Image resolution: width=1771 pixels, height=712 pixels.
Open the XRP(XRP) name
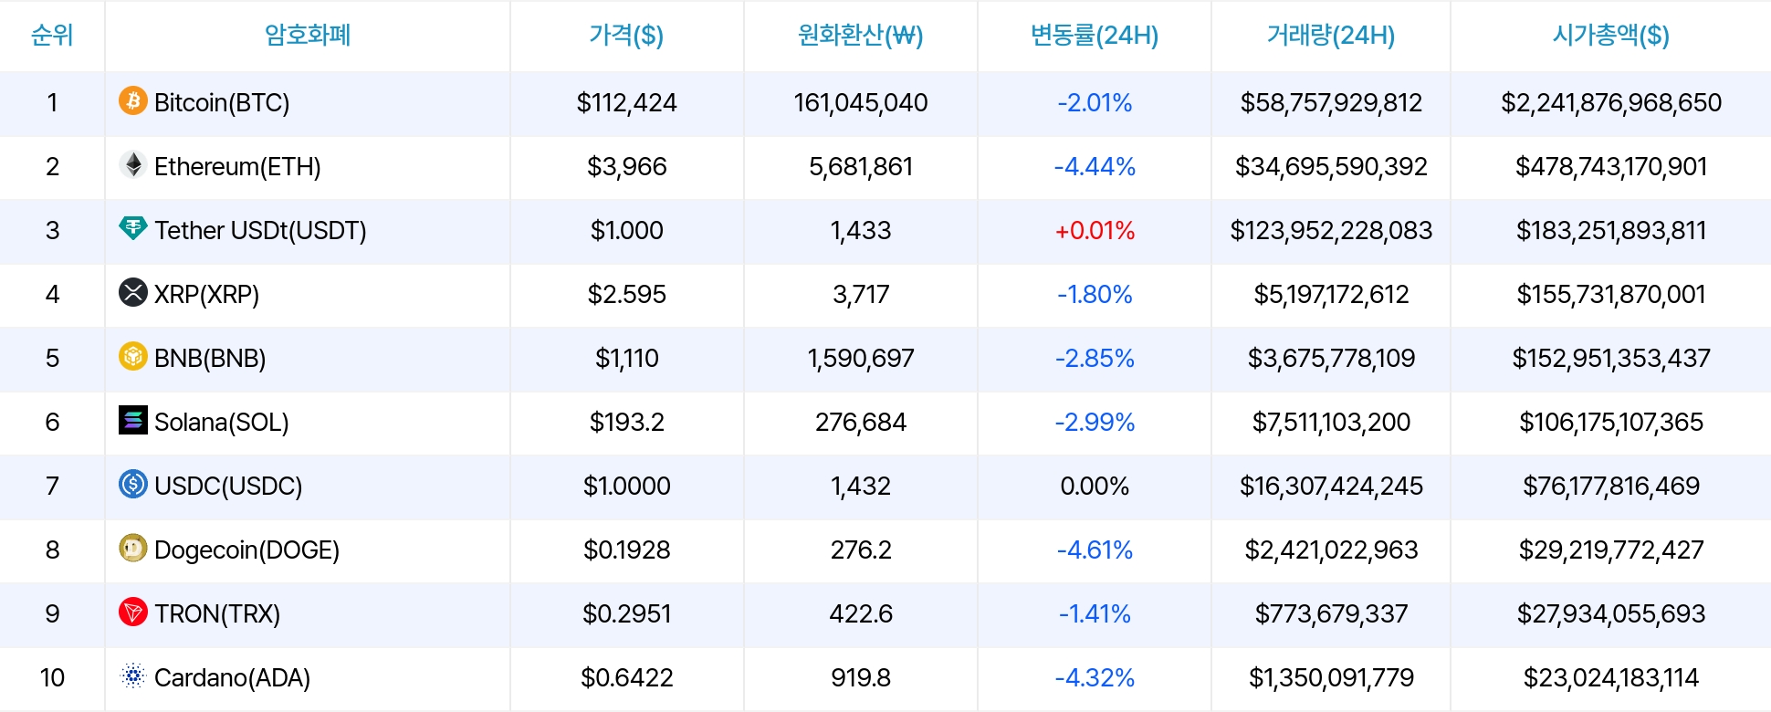[x=206, y=295]
